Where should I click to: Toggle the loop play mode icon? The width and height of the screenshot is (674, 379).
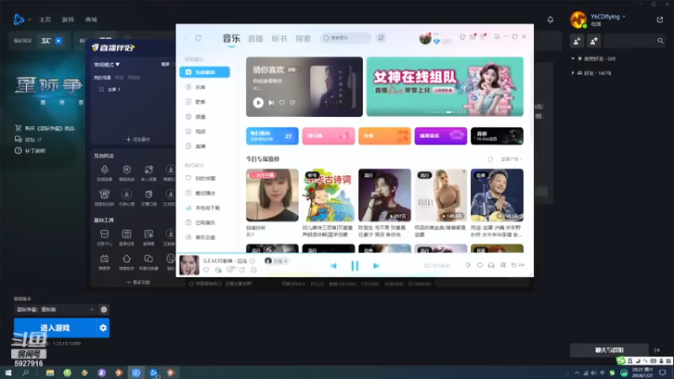479,265
